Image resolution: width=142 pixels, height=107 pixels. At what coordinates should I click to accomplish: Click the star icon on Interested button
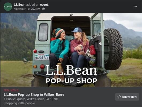pos(119,97)
